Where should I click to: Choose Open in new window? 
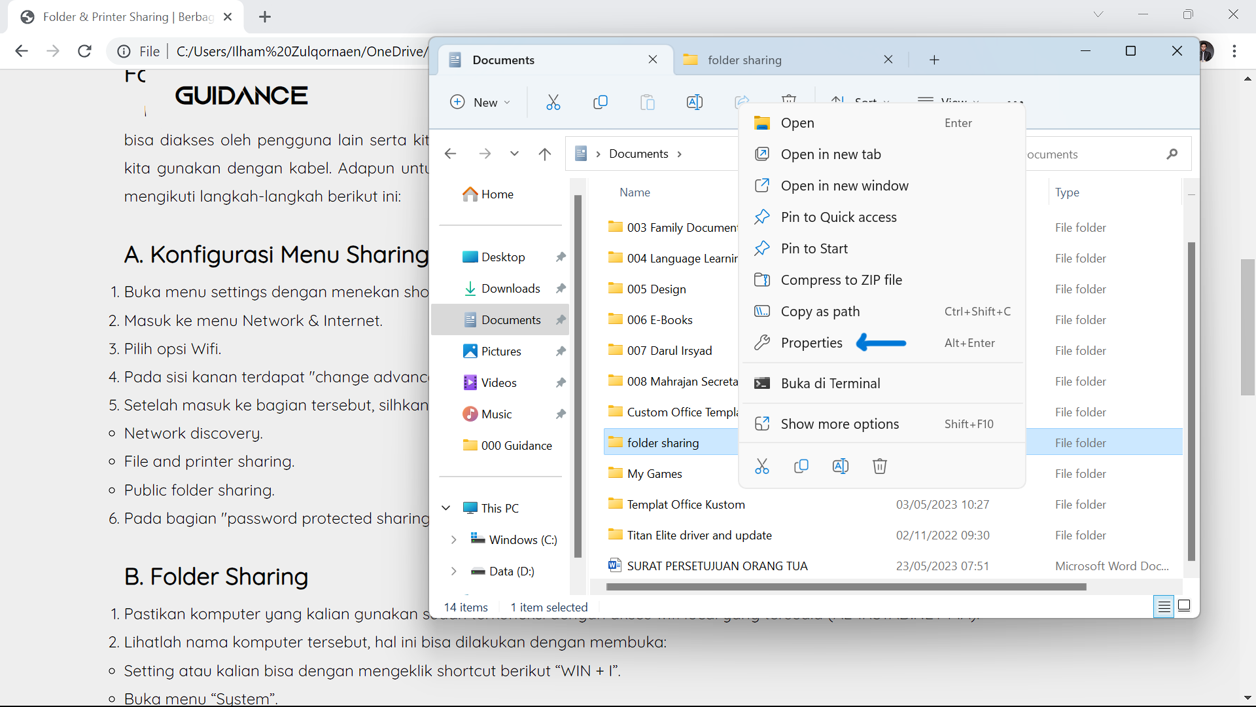tap(882, 186)
